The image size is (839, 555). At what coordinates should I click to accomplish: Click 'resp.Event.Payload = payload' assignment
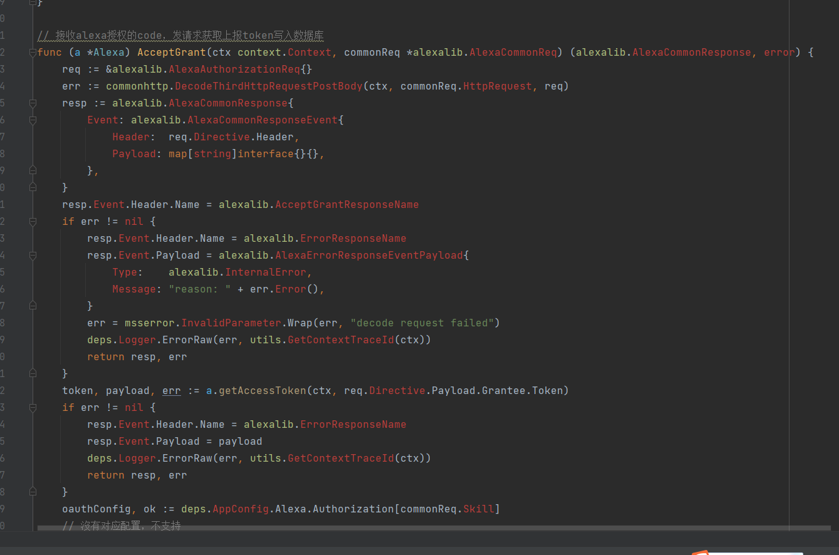pos(175,442)
